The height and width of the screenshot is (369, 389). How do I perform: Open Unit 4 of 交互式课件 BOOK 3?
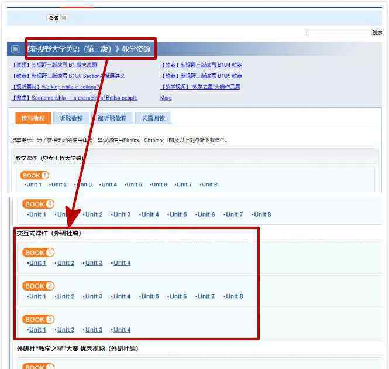coord(122,330)
